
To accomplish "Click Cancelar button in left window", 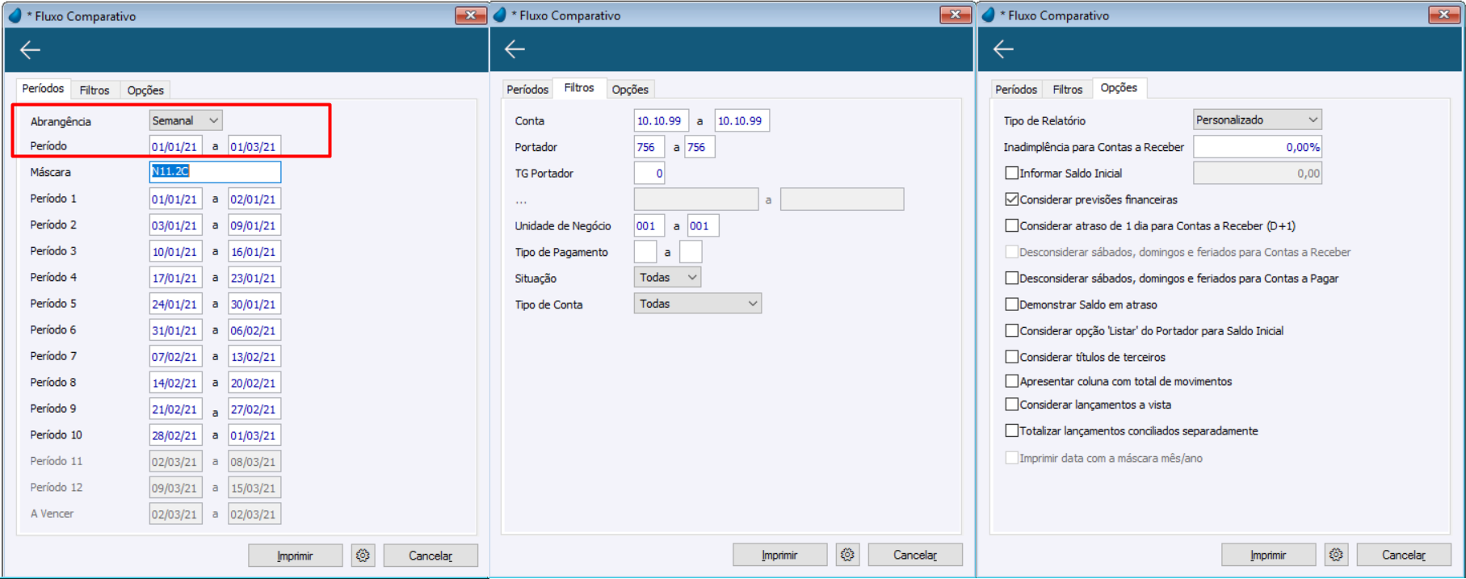I will click(431, 556).
